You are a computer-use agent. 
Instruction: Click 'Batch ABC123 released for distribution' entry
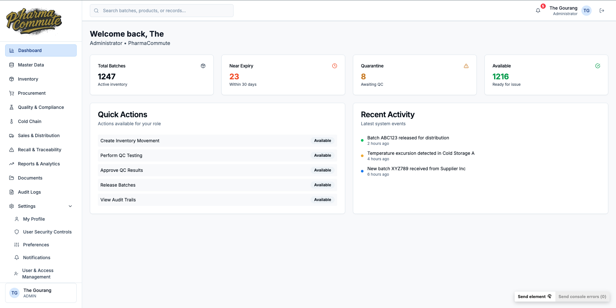(408, 138)
